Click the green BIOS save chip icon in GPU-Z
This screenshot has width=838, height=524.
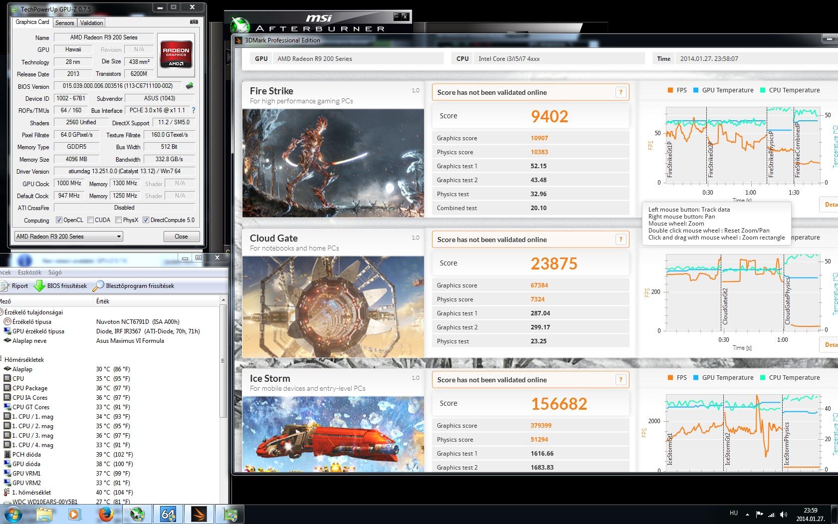click(190, 86)
